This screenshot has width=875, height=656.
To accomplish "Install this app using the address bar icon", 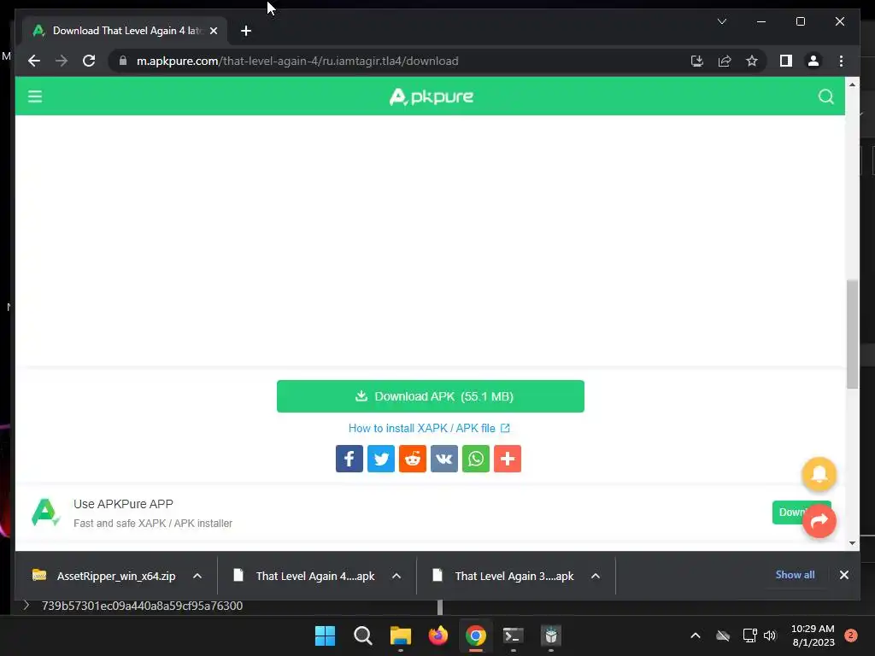I will coord(697,61).
